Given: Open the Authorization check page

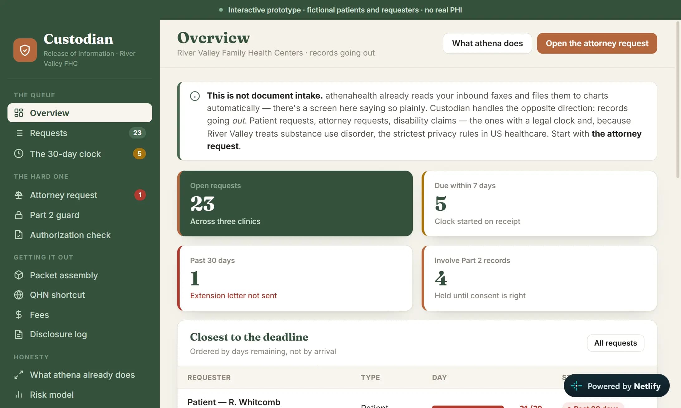Looking at the screenshot, I should pos(80,235).
